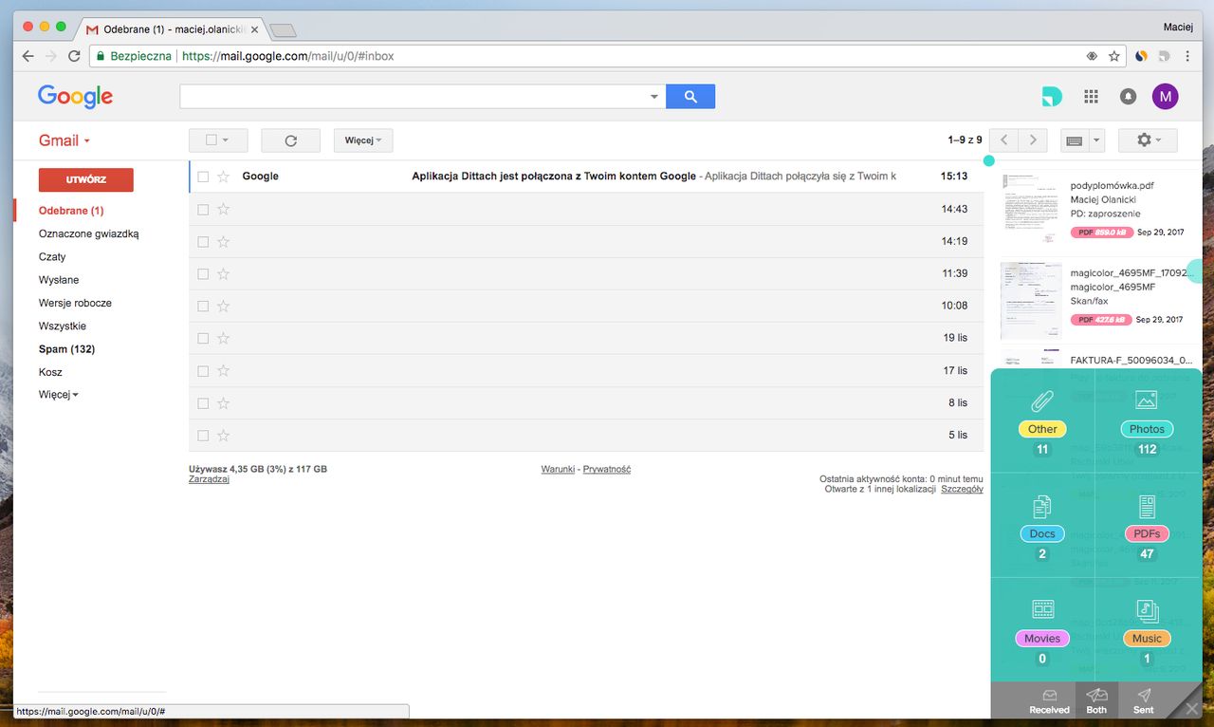Click the eye icon in the address bar
The width and height of the screenshot is (1214, 727).
click(x=1092, y=56)
